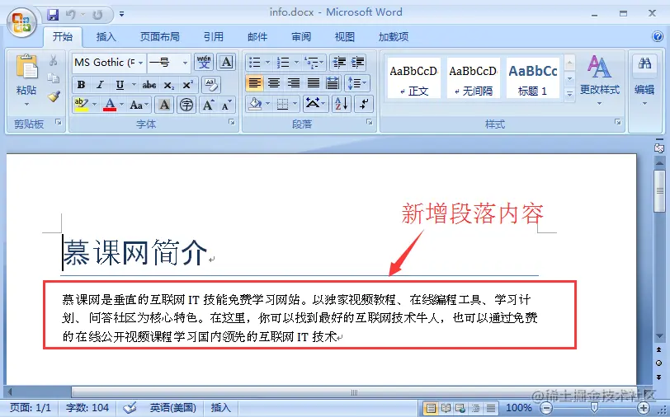
Task: Apply yellow text highlight color
Action: pyautogui.click(x=81, y=105)
